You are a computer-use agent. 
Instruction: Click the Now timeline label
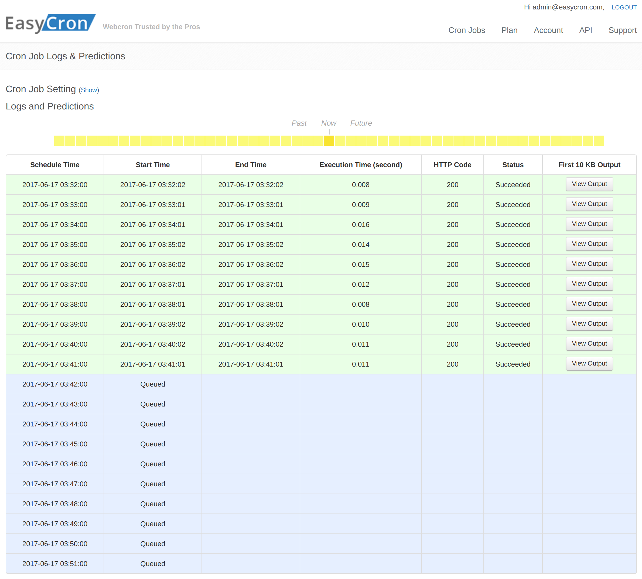[x=329, y=123]
